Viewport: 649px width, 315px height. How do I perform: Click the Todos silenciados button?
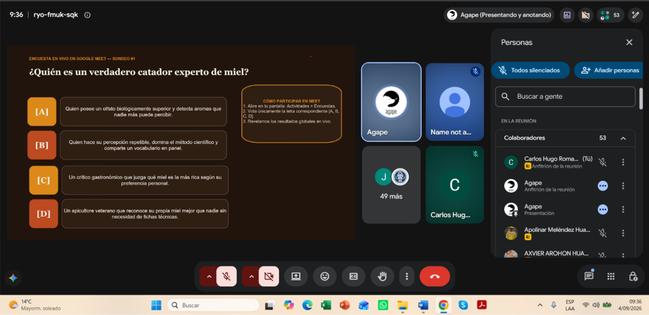coord(530,70)
